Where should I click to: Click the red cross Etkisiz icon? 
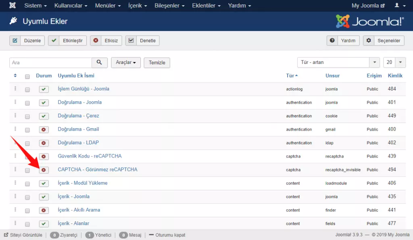tap(96, 41)
